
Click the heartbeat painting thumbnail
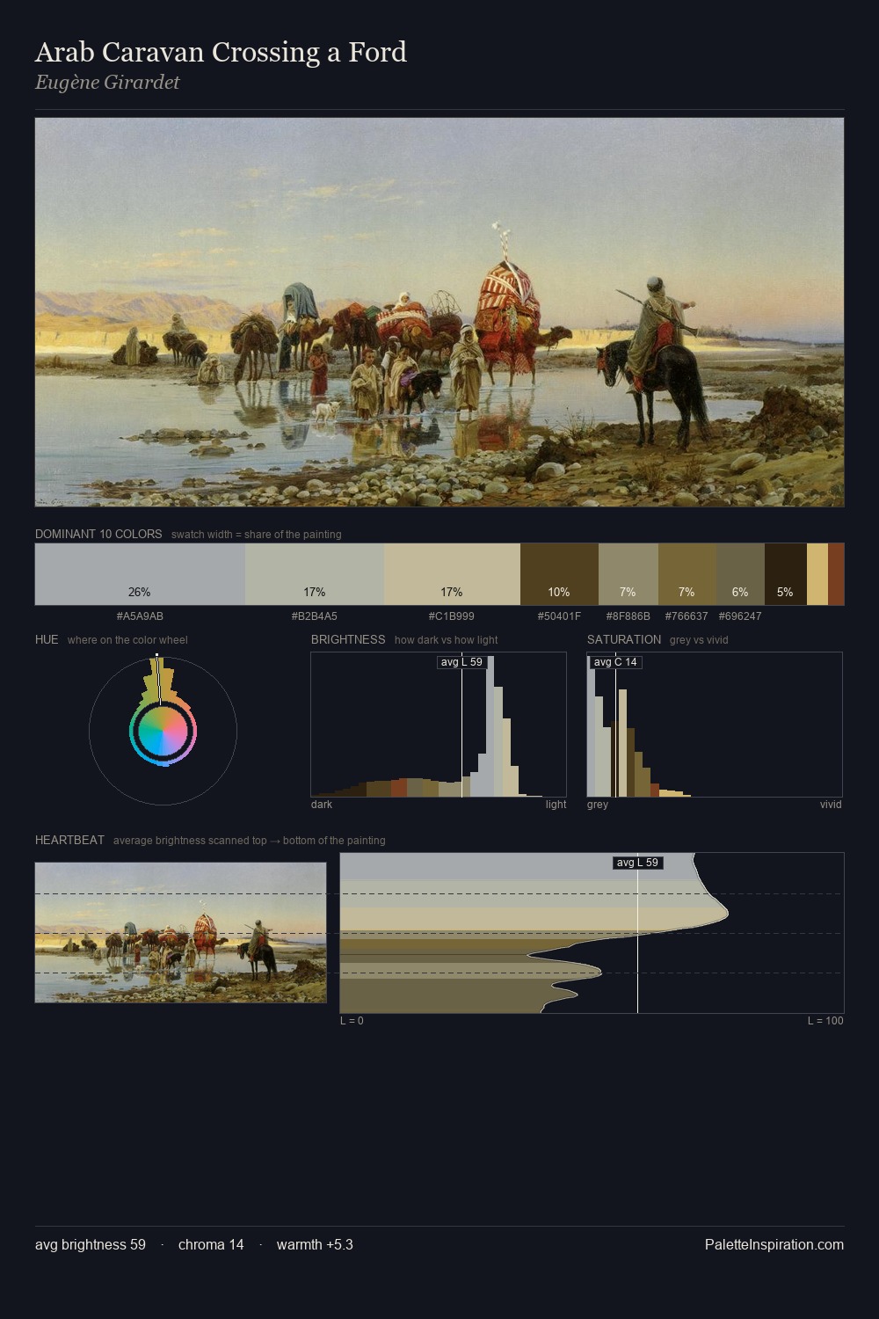[x=180, y=932]
